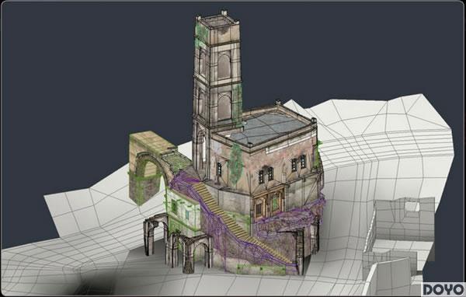This screenshot has width=466, height=297.
Task: Click the square window opening in gray block
Action: (x=412, y=206)
